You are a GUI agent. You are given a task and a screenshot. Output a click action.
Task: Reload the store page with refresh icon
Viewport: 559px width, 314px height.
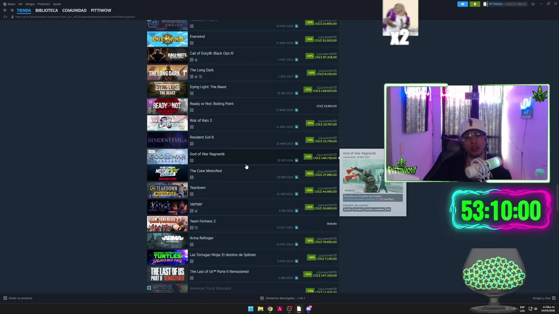pyautogui.click(x=5, y=17)
